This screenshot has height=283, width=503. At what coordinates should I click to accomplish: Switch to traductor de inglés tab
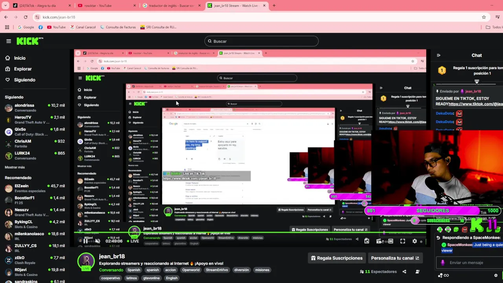[x=171, y=6]
